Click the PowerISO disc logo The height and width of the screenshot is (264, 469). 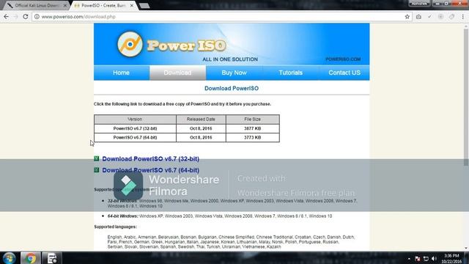click(x=130, y=44)
